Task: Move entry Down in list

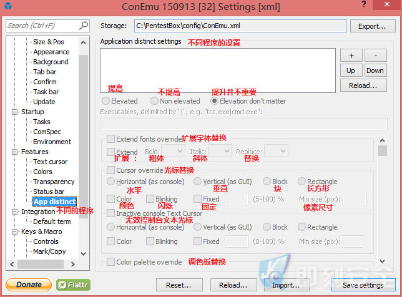Action: click(x=376, y=71)
